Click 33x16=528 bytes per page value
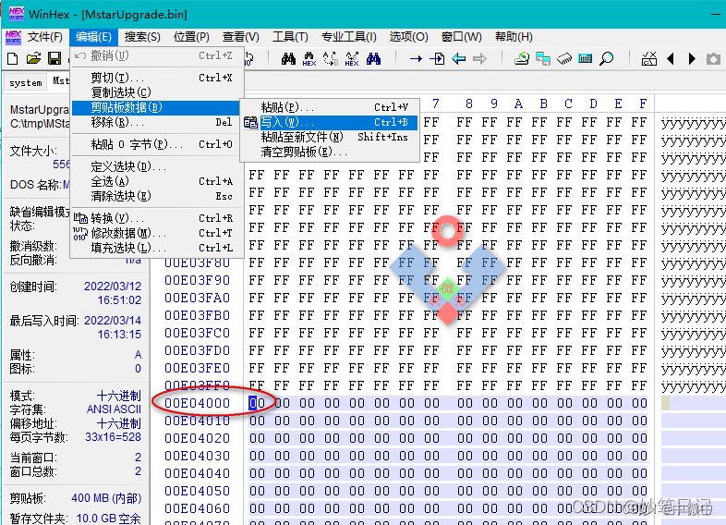 tap(113, 437)
